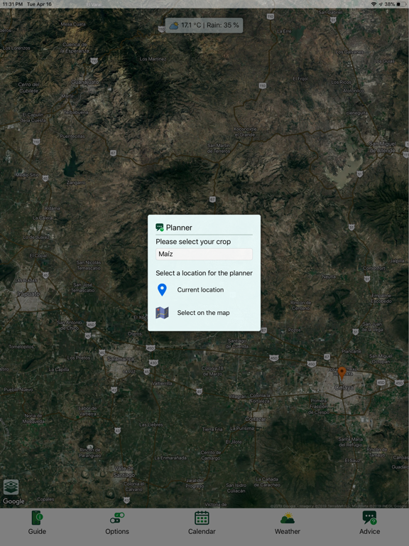
Task: Tap the 17.1 °C Rain 35 % weather badge
Action: click(x=204, y=26)
